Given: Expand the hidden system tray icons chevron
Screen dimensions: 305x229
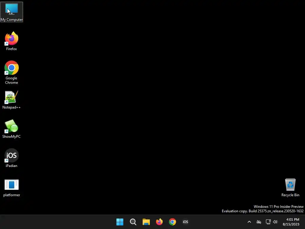Looking at the screenshot, I should pyautogui.click(x=249, y=222).
